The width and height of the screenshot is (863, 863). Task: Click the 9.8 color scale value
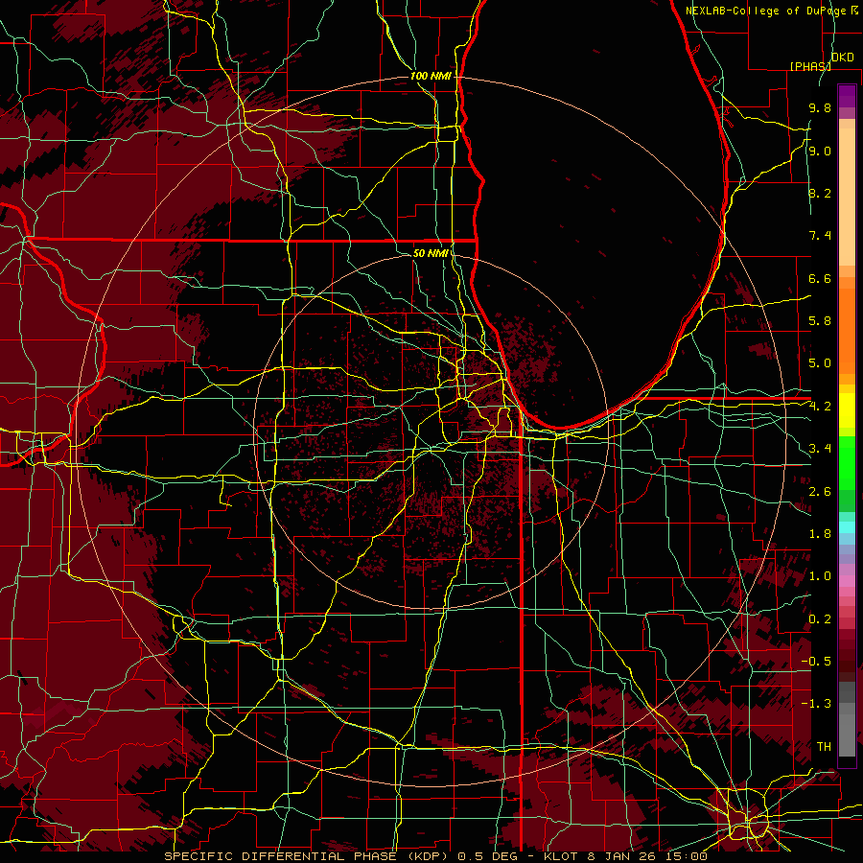[x=820, y=108]
